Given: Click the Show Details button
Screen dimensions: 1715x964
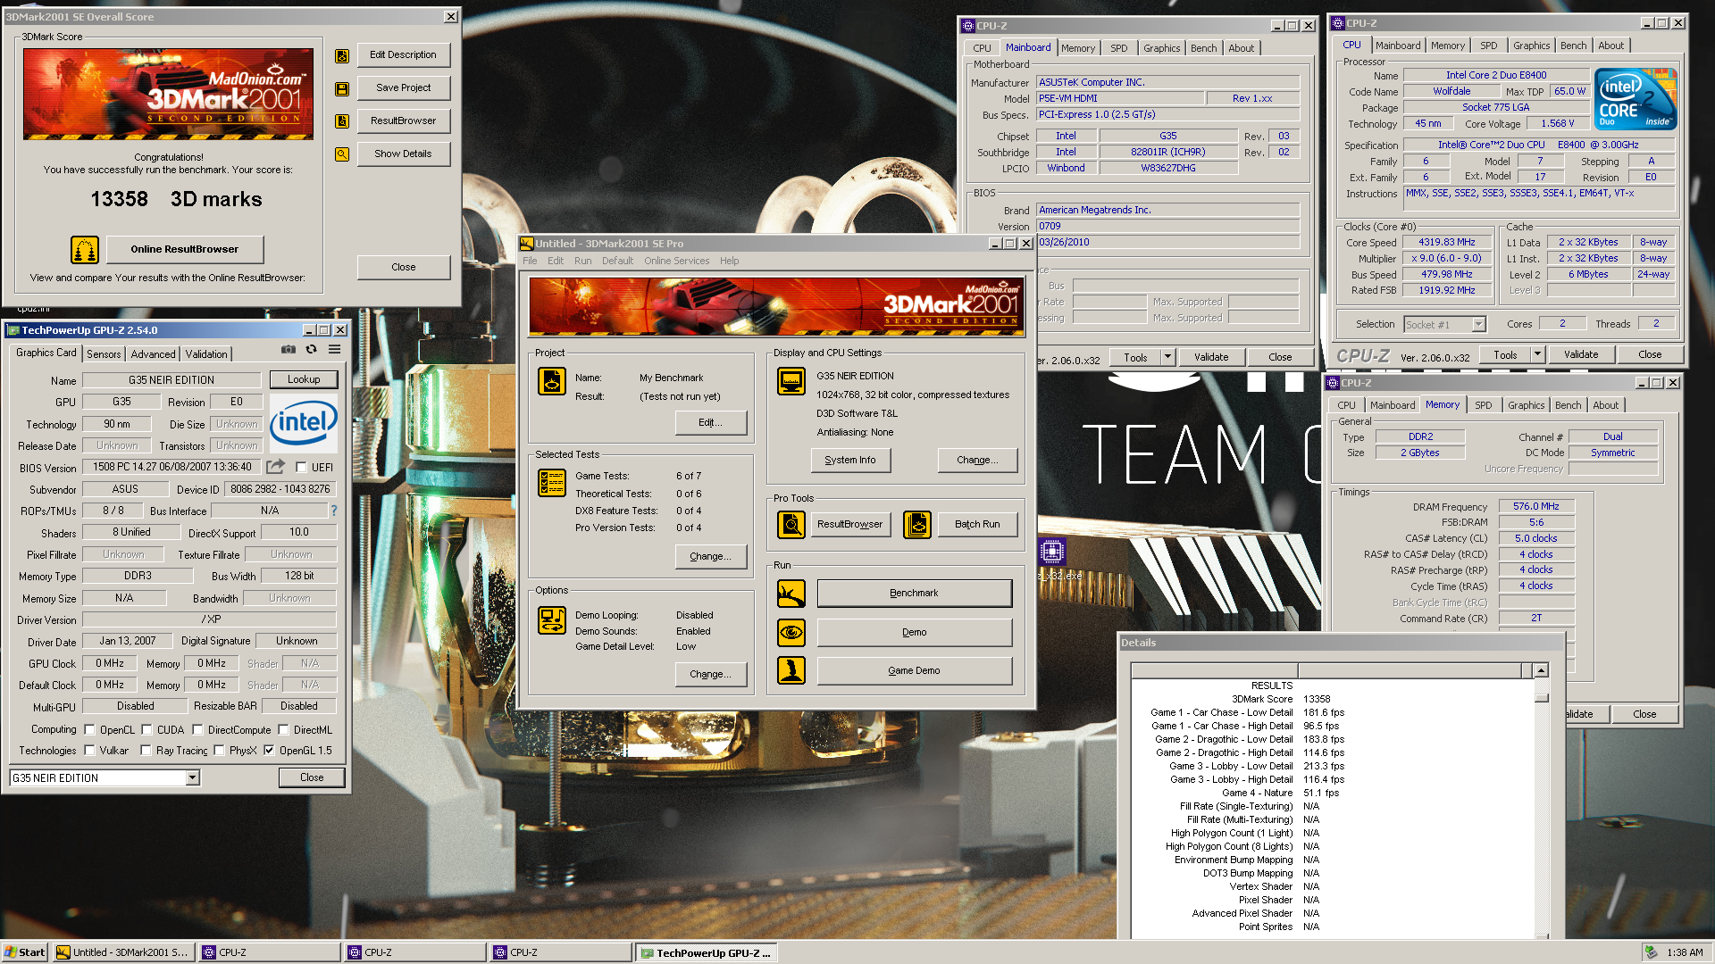Looking at the screenshot, I should pos(403,154).
